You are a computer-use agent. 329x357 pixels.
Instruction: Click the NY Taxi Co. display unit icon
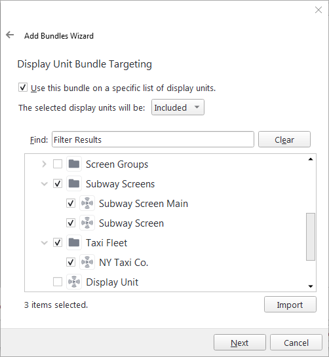tap(87, 262)
